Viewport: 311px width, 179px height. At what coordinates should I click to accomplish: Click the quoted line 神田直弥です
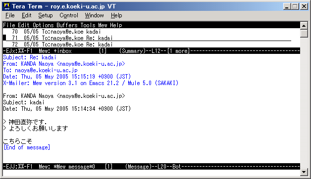click(25, 122)
